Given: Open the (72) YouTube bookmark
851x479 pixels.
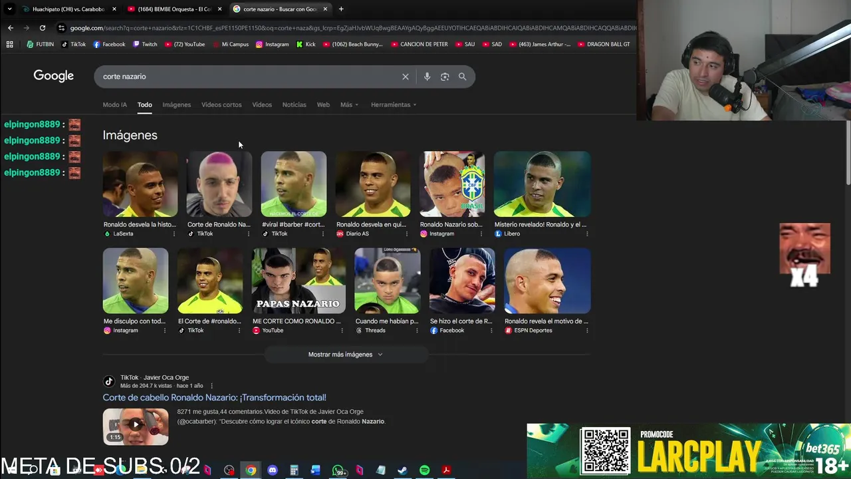Looking at the screenshot, I should click(x=184, y=44).
